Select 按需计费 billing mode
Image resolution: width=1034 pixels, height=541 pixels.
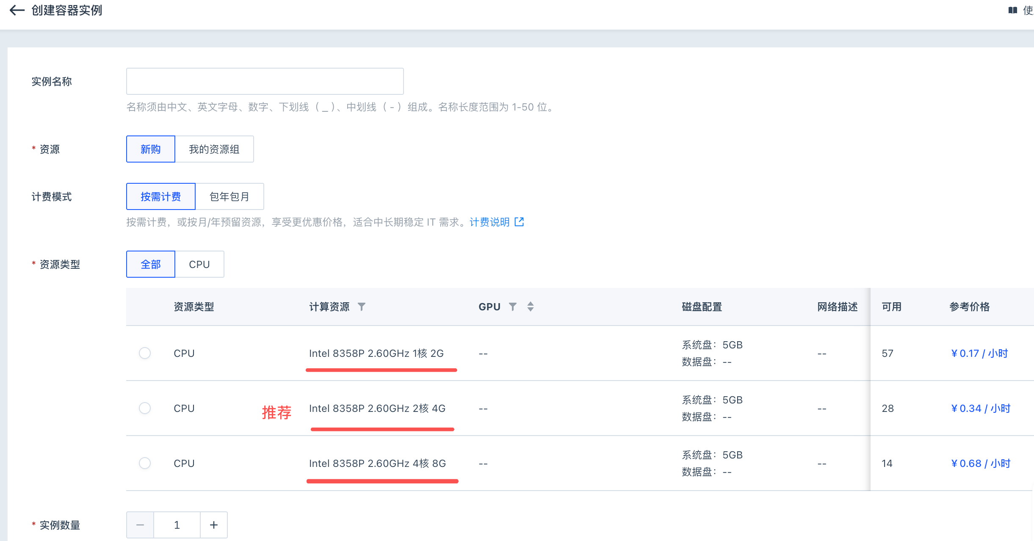161,196
